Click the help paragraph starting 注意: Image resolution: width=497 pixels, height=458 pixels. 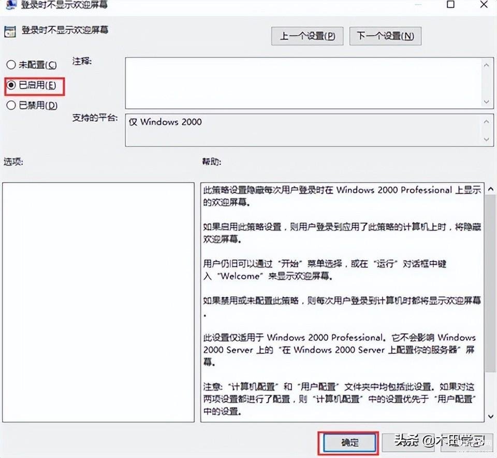[340, 399]
